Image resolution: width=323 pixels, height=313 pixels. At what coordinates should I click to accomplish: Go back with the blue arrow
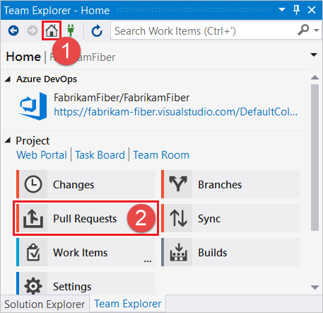click(x=13, y=30)
